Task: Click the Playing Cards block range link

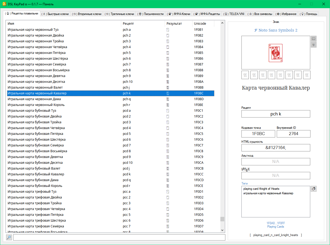Action: tap(276, 227)
